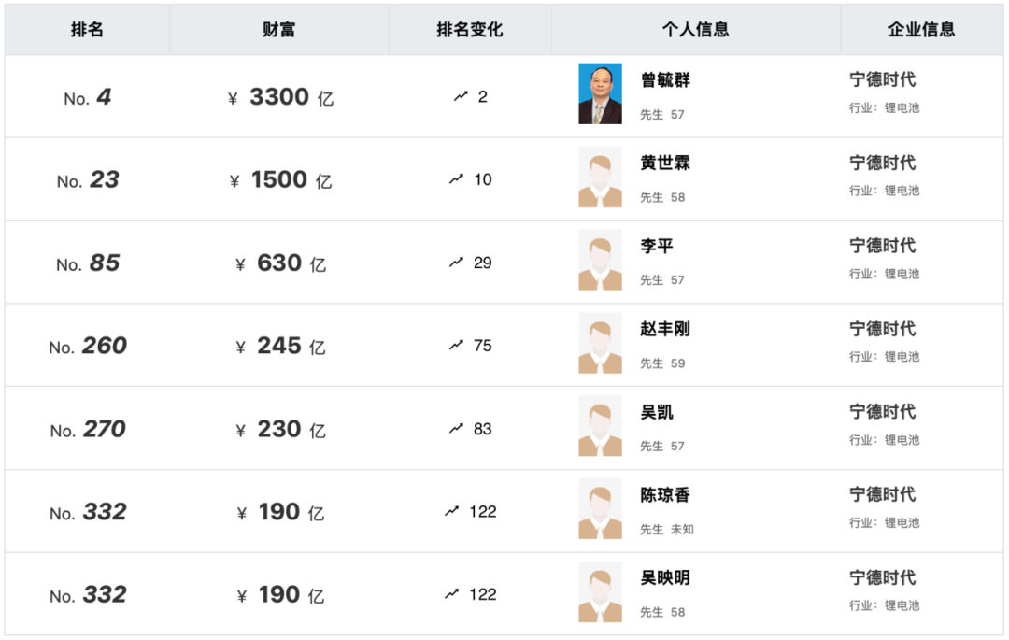Open 曾毓群's name link

tap(665, 80)
